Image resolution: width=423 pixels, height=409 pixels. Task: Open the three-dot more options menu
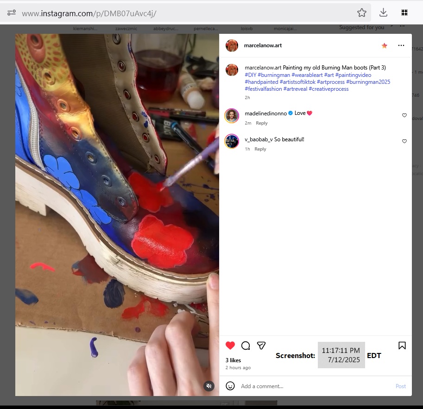click(x=401, y=45)
